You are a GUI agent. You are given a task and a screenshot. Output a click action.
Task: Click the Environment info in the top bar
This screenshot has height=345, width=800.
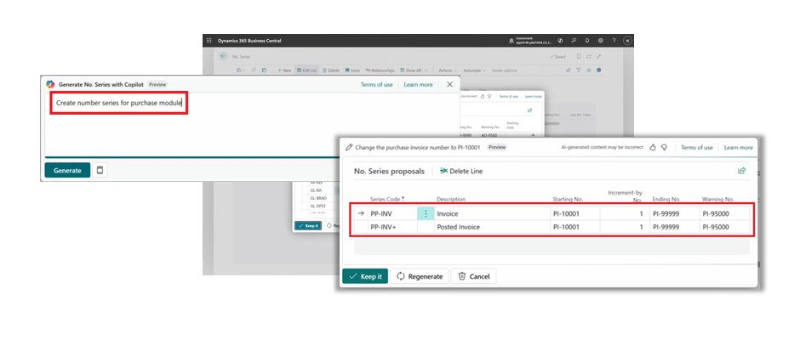[x=531, y=41]
